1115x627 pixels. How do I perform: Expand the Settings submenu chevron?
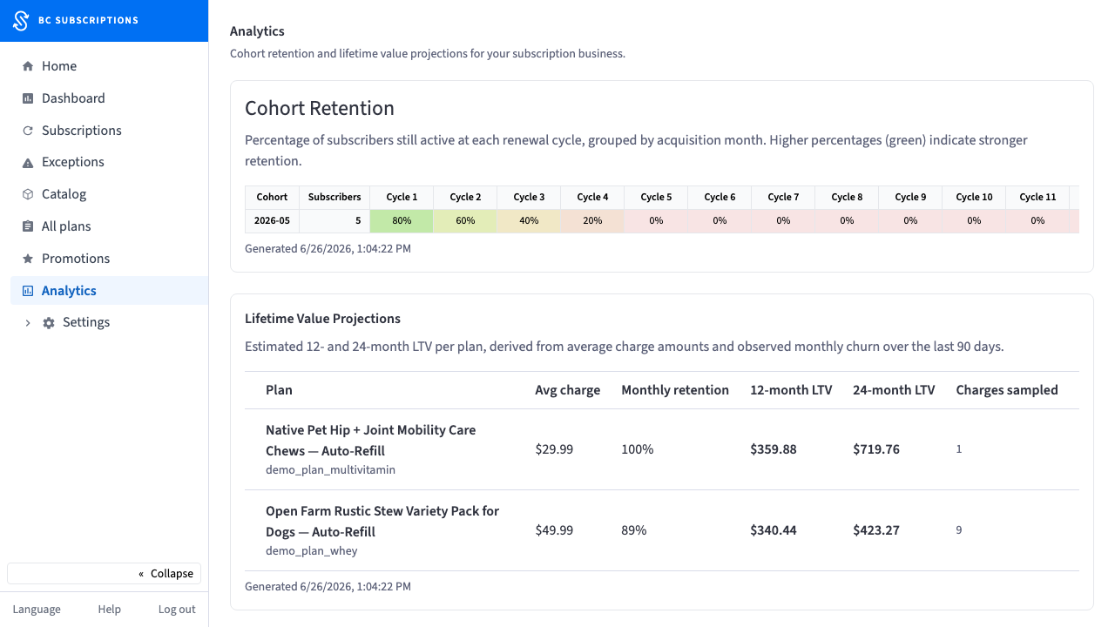tap(28, 323)
